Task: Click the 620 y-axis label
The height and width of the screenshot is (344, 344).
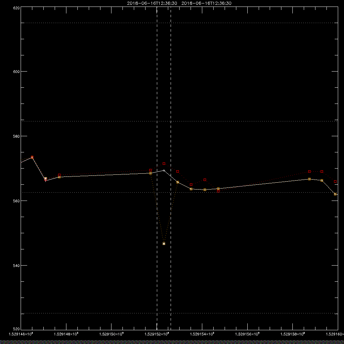Action: (x=17, y=8)
